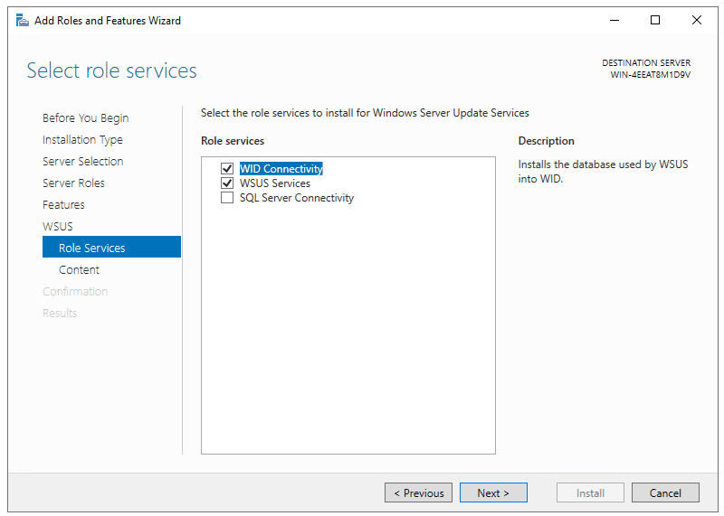Click the Previous button

pyautogui.click(x=418, y=493)
